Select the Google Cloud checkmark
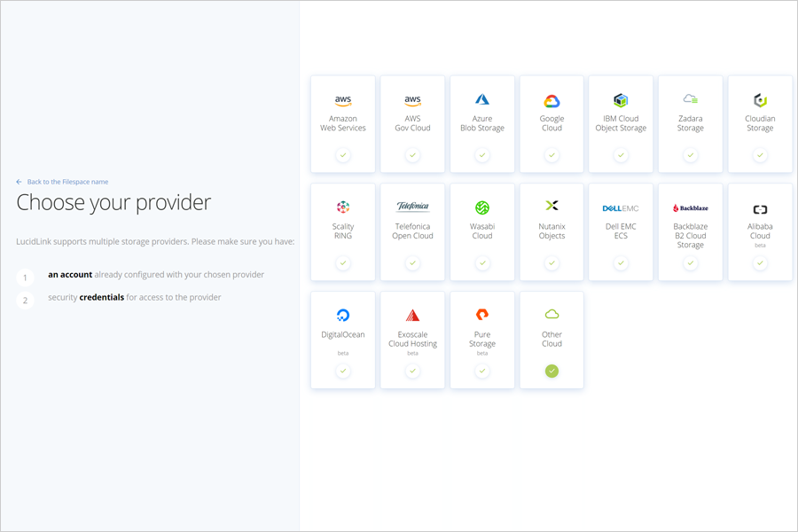 click(552, 155)
